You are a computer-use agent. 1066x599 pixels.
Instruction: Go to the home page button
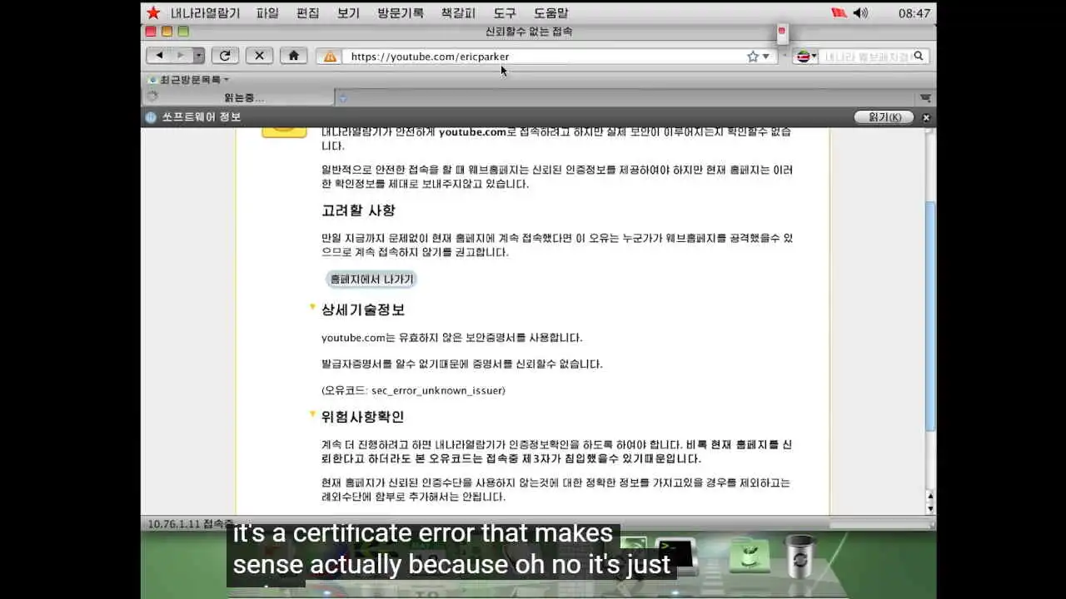293,56
